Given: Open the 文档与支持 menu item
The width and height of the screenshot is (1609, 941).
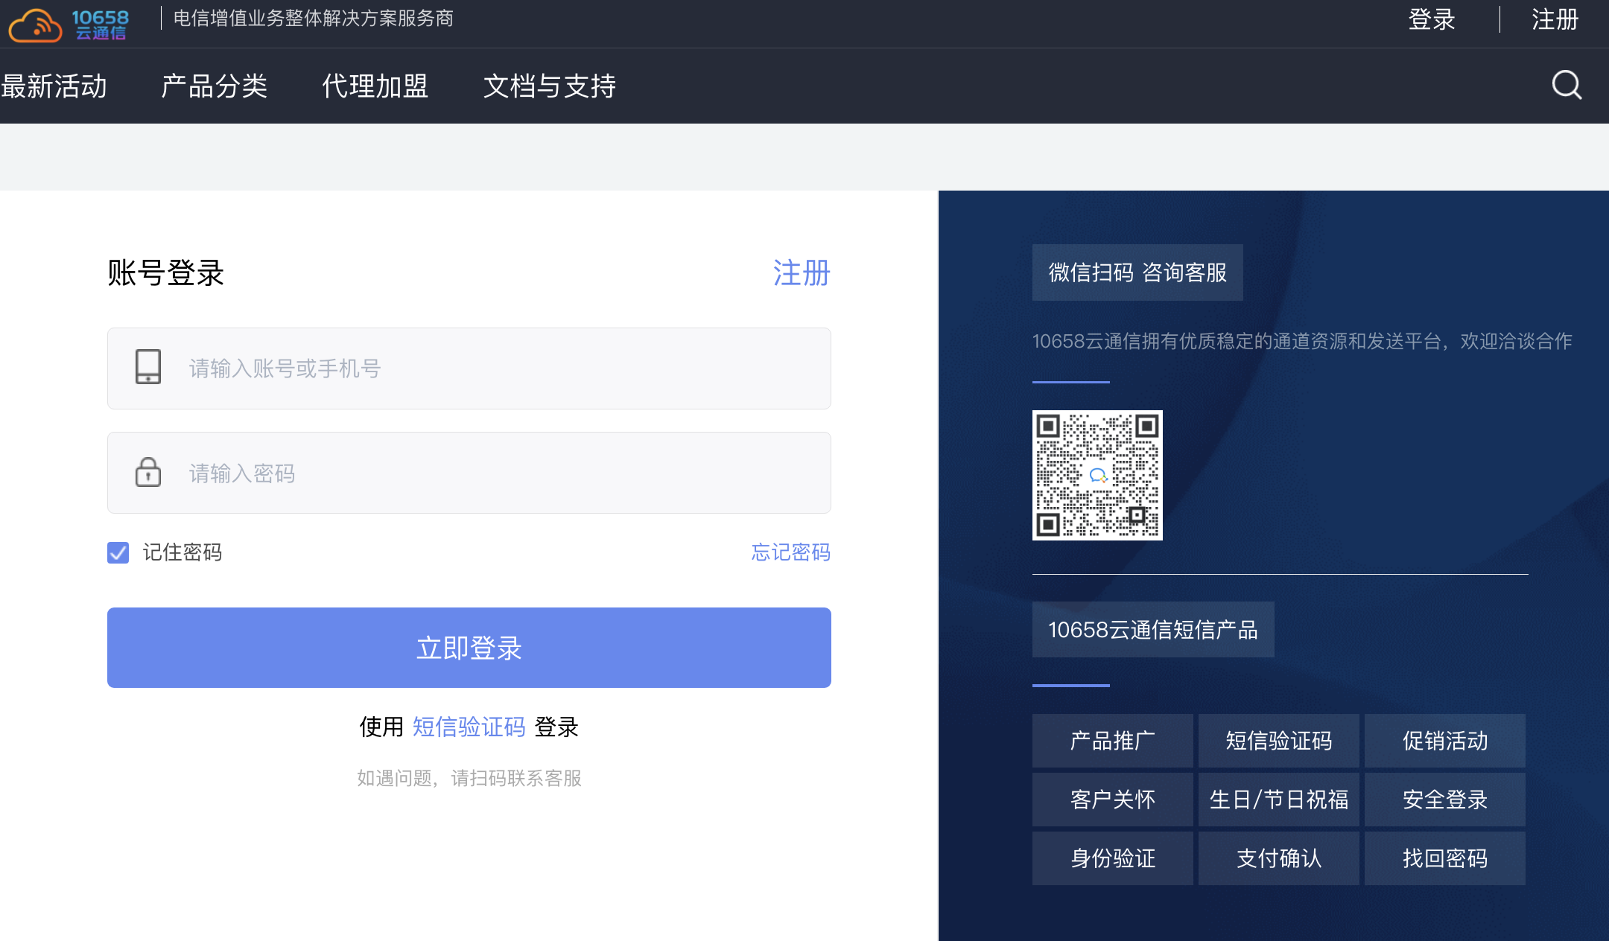Looking at the screenshot, I should (550, 86).
